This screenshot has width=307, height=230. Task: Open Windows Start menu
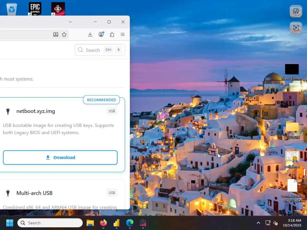click(x=10, y=223)
